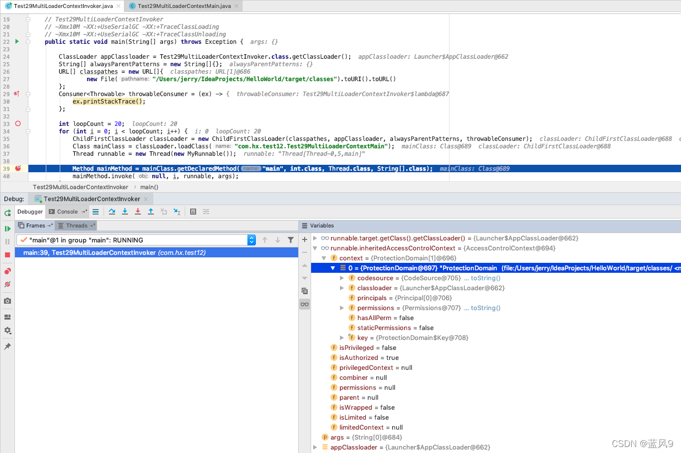Select the Debugger tab

[30, 212]
